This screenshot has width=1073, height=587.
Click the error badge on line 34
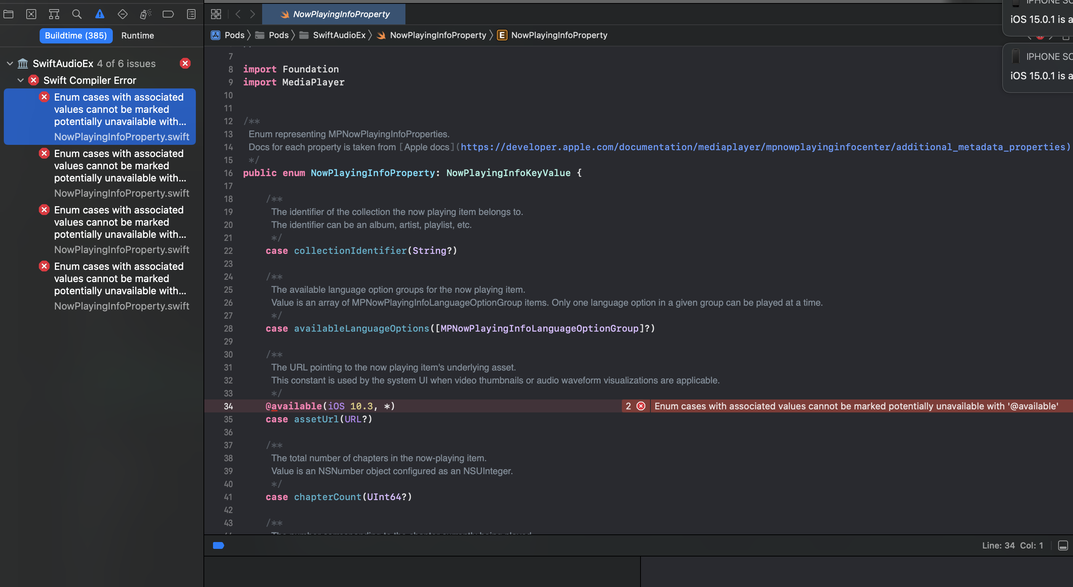[641, 406]
